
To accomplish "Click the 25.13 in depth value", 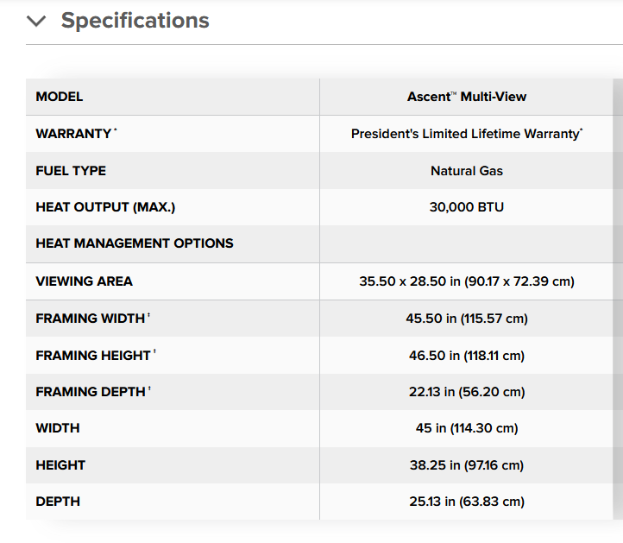I will 466,502.
